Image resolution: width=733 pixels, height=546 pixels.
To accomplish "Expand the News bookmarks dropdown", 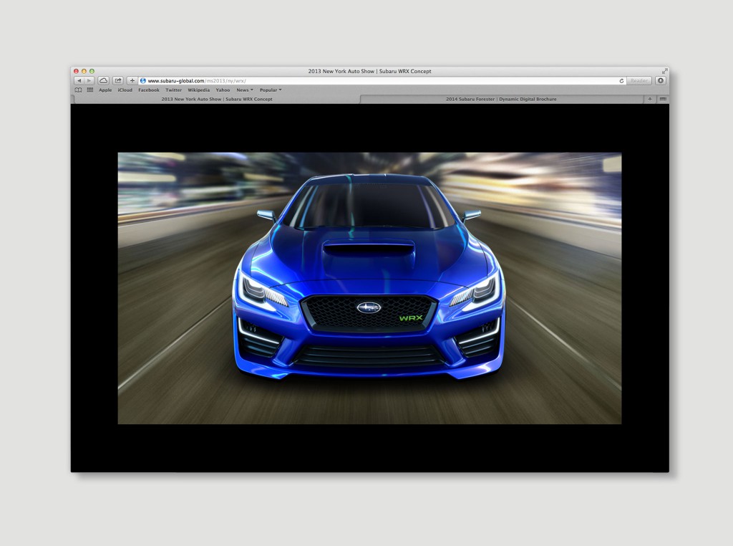I will coord(245,90).
